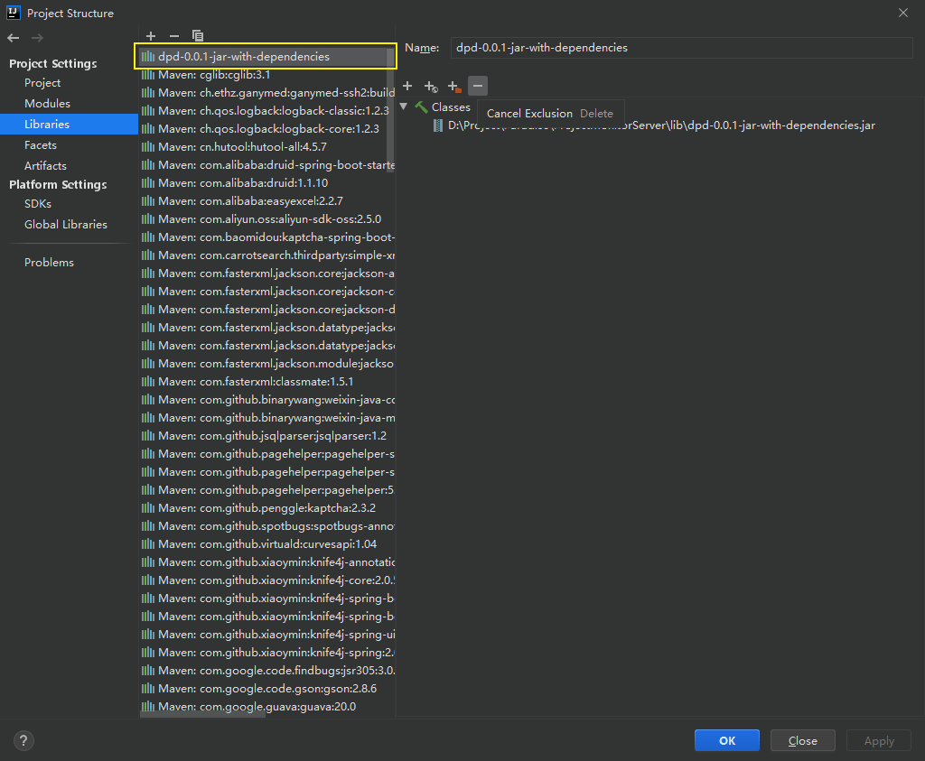Click the Close button
Image resolution: width=925 pixels, height=761 pixels.
click(x=803, y=740)
